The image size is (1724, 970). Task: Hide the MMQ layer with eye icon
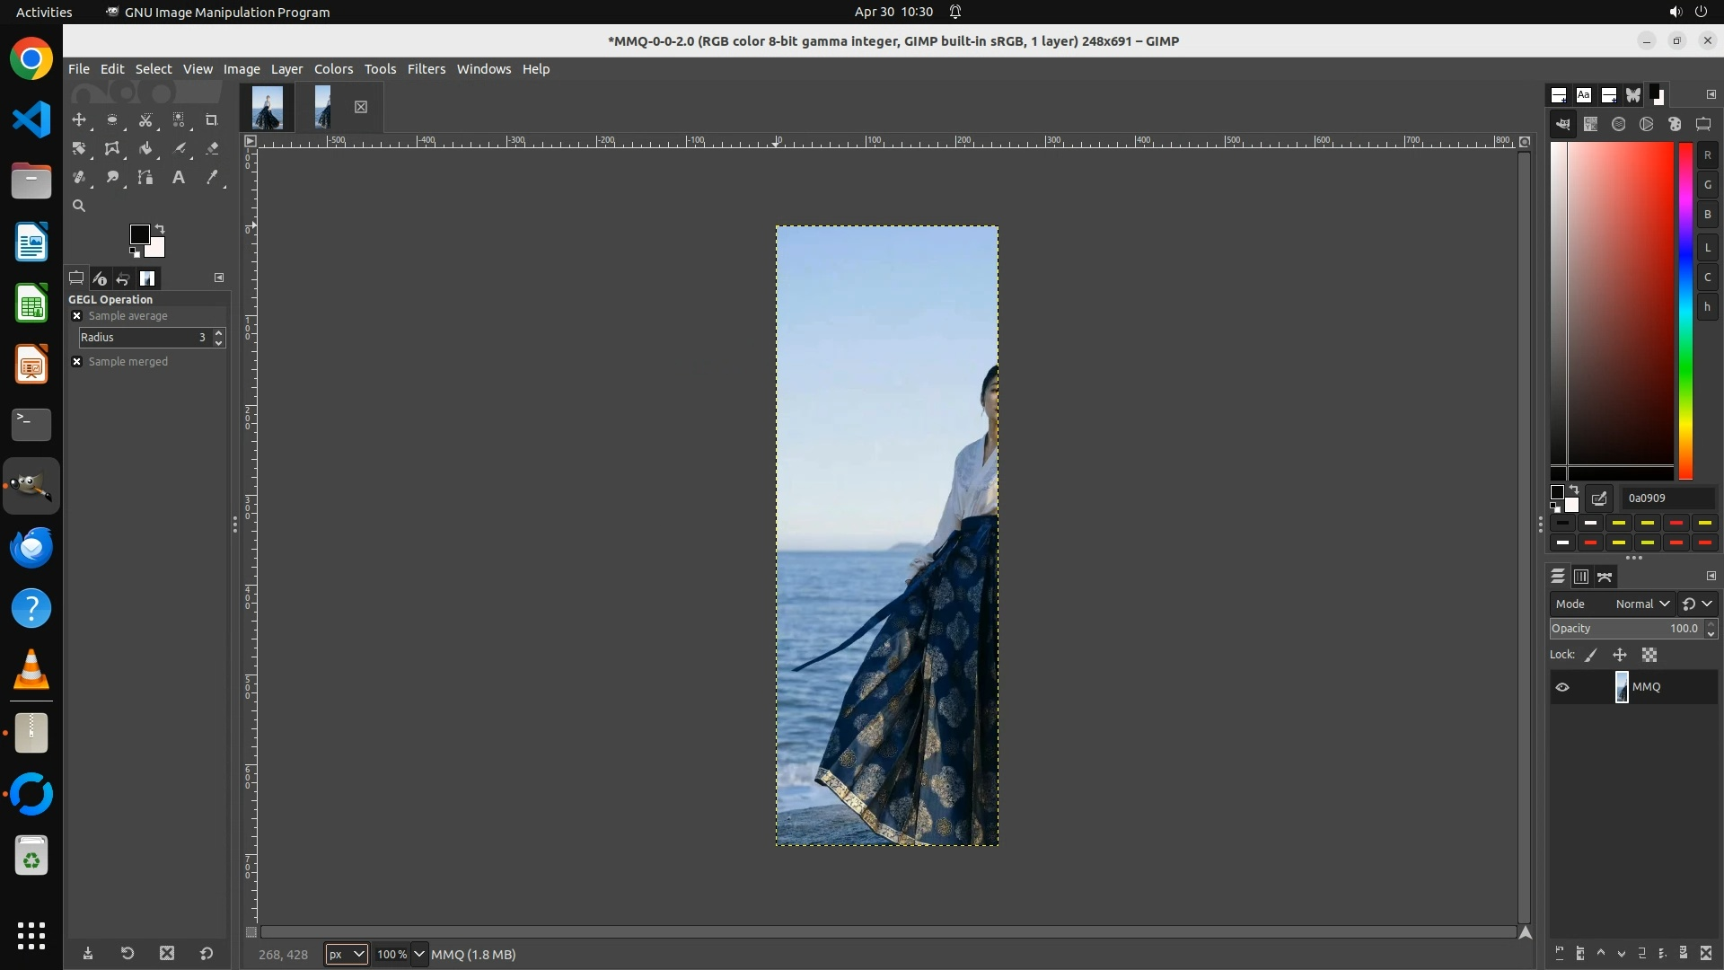[1562, 687]
